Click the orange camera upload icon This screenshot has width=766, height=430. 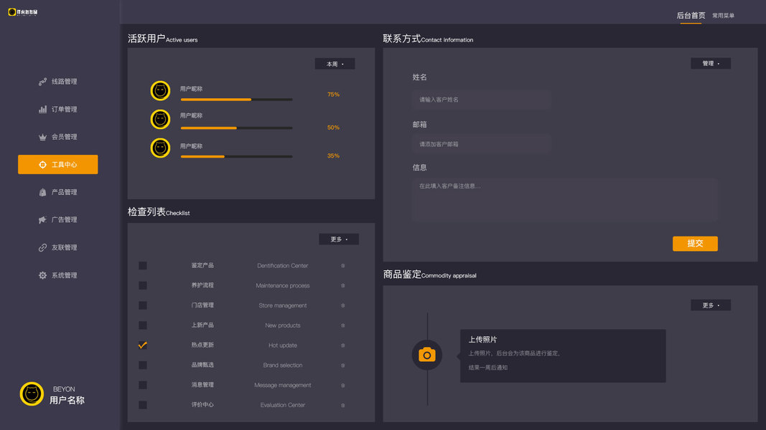point(427,355)
